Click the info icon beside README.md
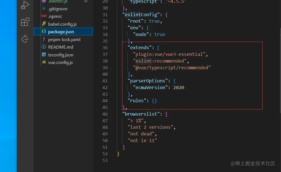281x172 pixels. pos(44,47)
